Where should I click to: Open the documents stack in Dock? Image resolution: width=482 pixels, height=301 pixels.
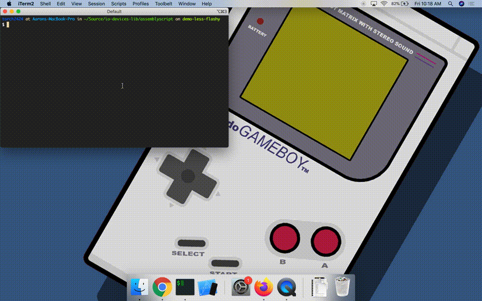tap(319, 287)
